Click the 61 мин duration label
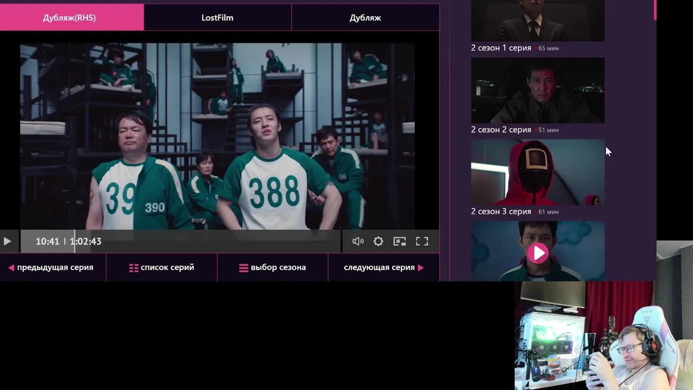The image size is (693, 390). pyautogui.click(x=548, y=212)
